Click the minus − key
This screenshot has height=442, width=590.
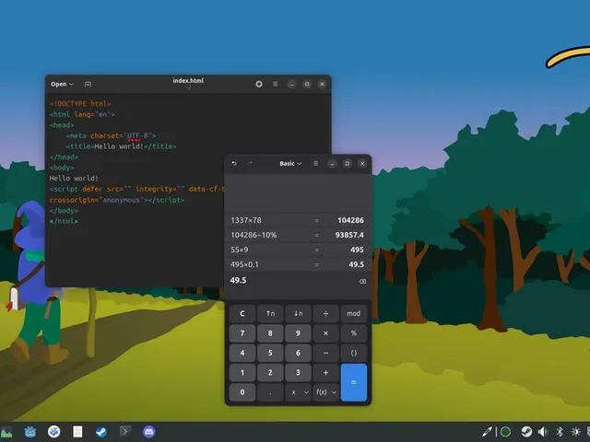click(x=325, y=353)
